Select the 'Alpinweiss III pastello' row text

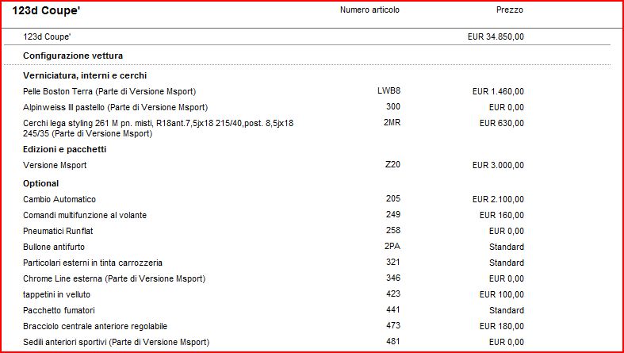[116, 107]
